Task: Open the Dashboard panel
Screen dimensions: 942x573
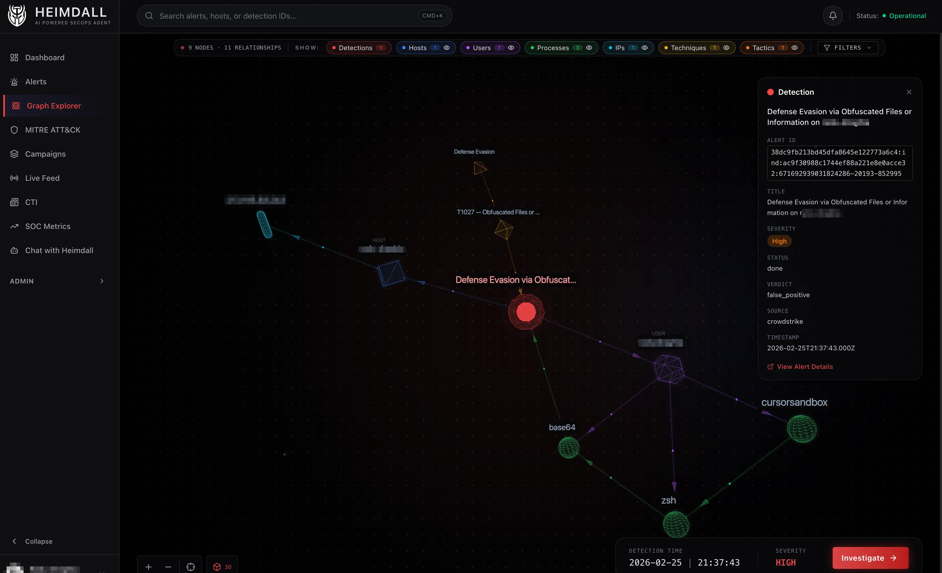Action: coord(44,57)
